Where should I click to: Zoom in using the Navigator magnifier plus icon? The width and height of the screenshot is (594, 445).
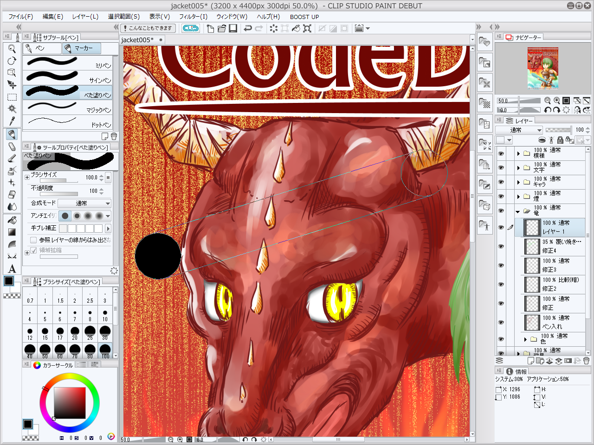[x=557, y=101]
